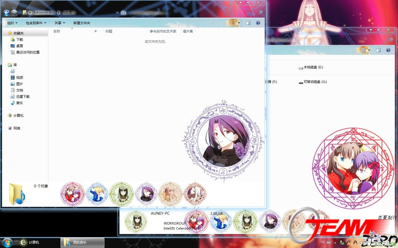
Task: Sort by the 名称 column header
Action: tap(57, 31)
